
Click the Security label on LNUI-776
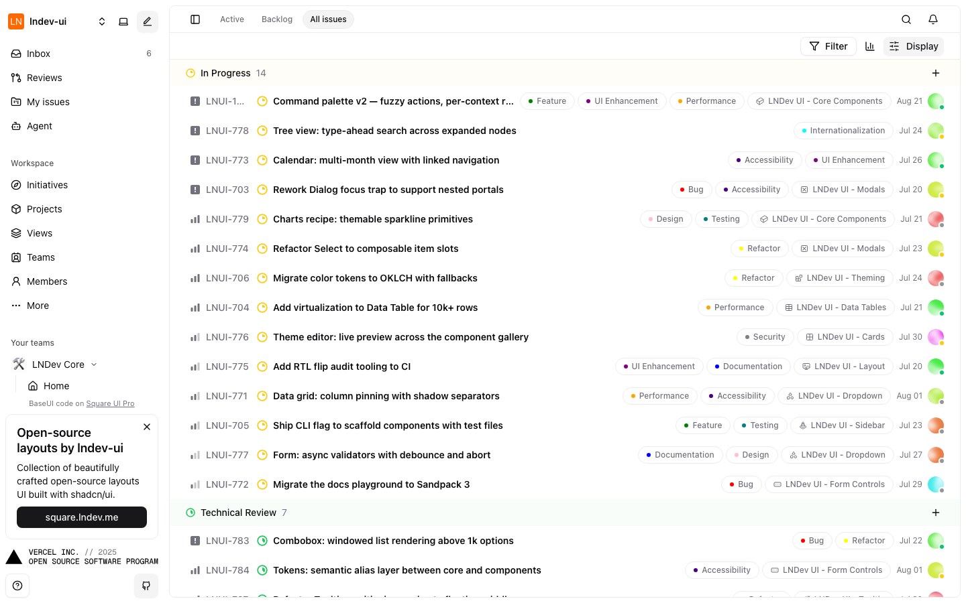765,337
